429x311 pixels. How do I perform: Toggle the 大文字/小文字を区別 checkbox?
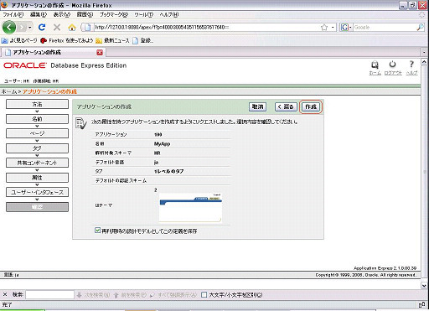click(x=204, y=295)
